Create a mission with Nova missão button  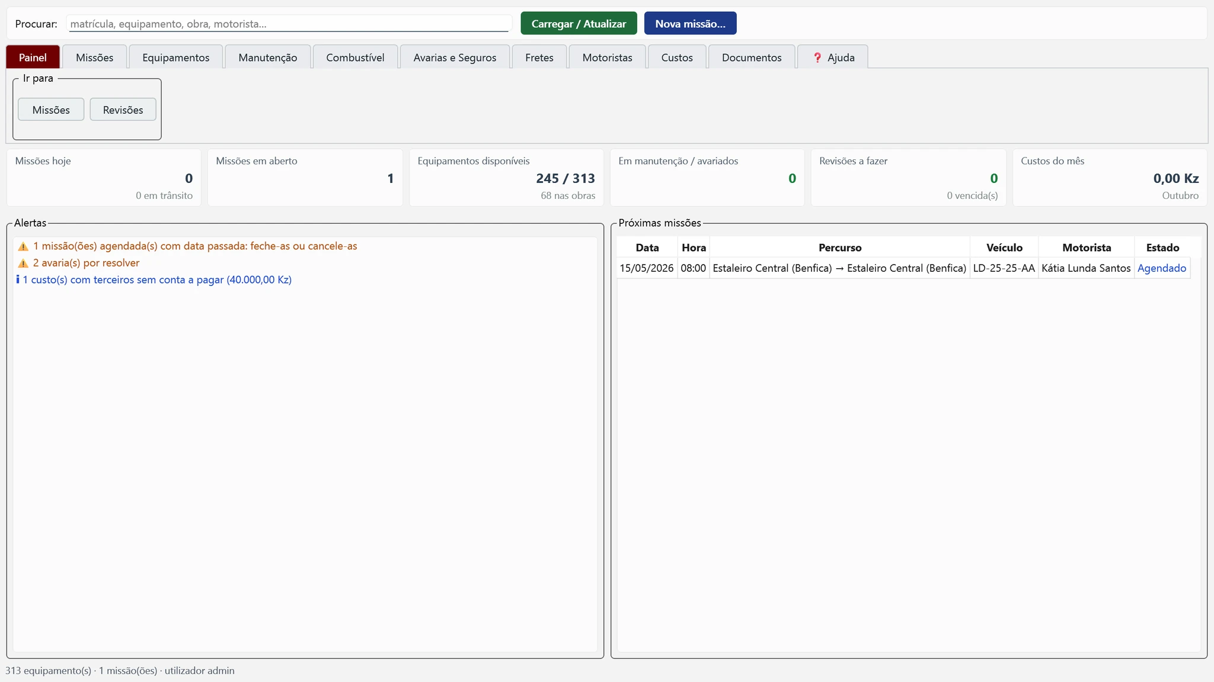tap(690, 24)
